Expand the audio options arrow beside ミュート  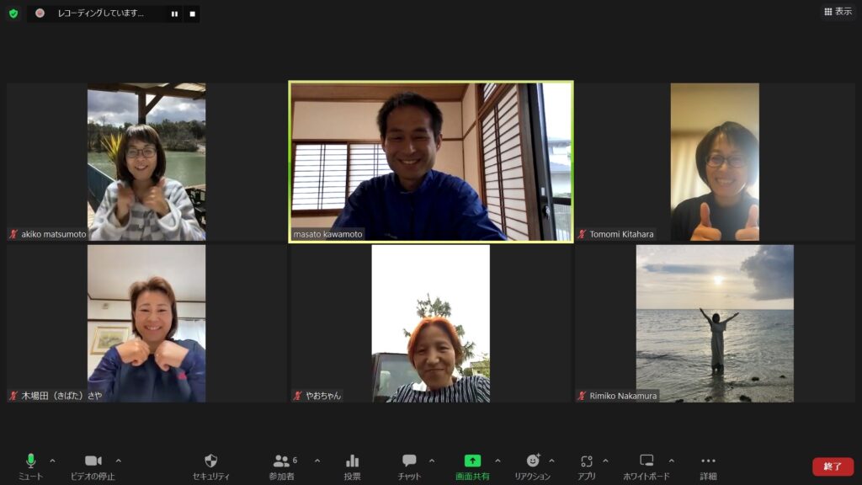52,461
